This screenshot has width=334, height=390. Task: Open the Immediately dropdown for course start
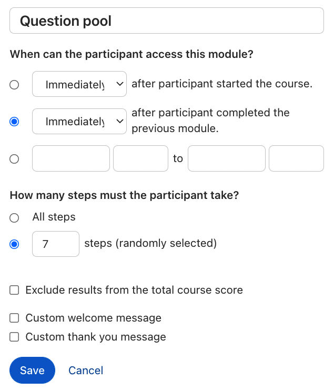(79, 84)
